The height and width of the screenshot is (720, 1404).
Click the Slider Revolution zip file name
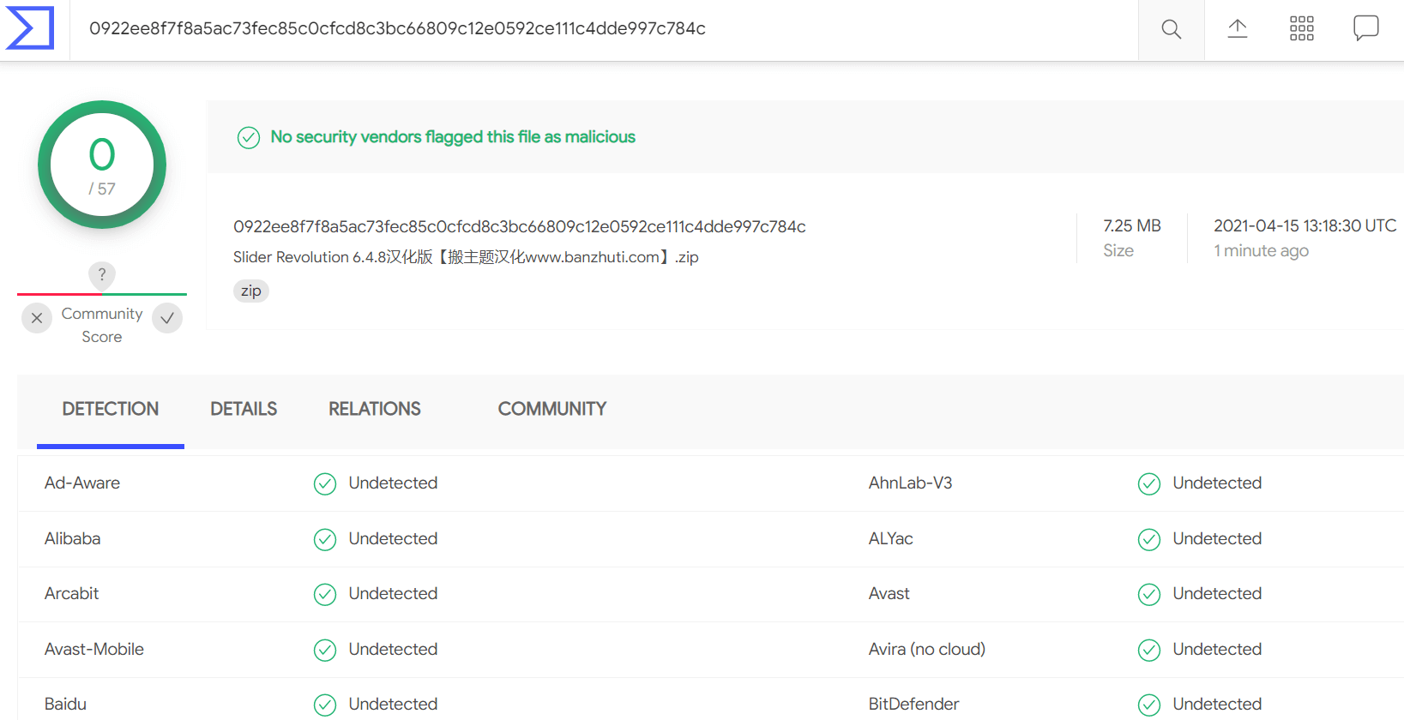click(466, 257)
